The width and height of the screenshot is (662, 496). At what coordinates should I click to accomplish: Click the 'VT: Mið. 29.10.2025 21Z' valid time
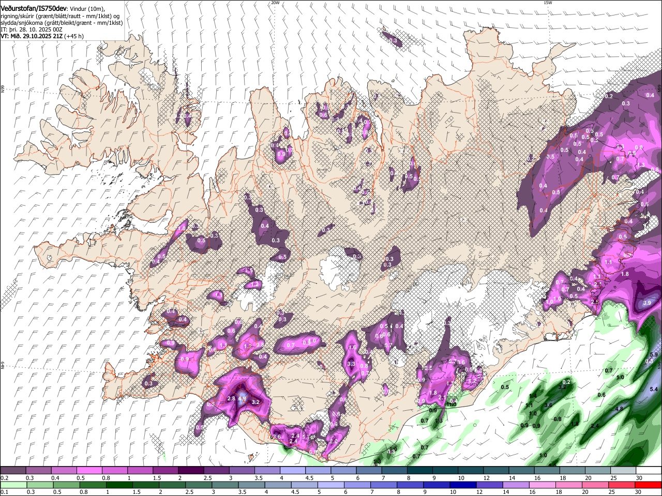coord(31,36)
